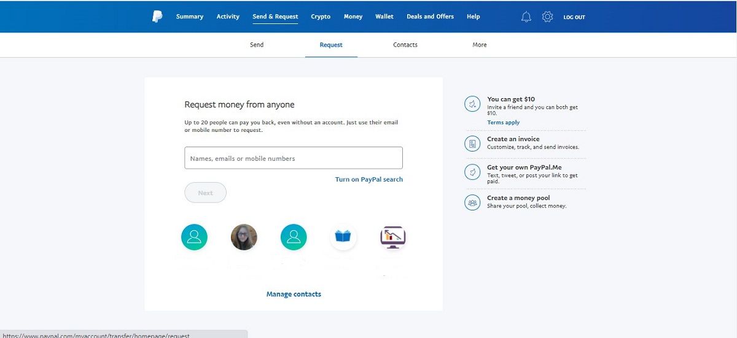Screen dimensions: 737x338
Task: Switch to the Request tab
Action: coord(331,45)
